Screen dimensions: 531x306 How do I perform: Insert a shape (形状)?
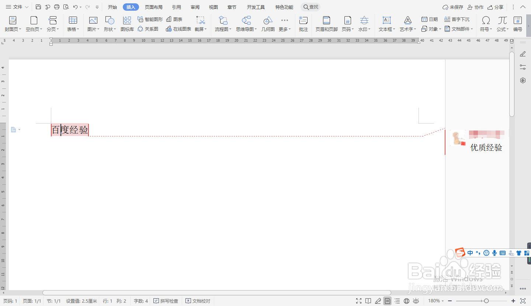point(110,24)
